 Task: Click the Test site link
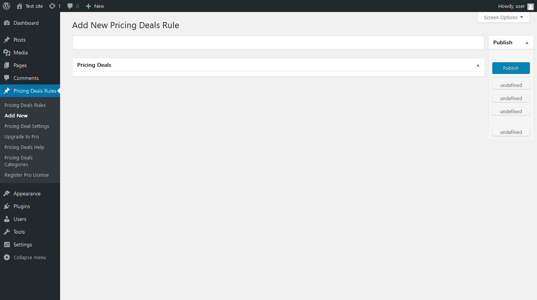tap(34, 6)
